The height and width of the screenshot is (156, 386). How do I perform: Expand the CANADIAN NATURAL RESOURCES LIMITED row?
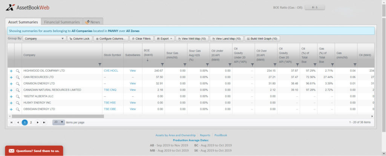[11, 90]
